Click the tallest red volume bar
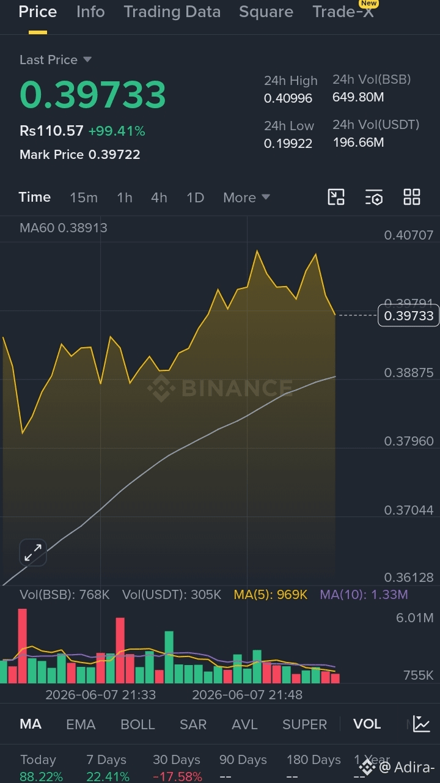This screenshot has width=440, height=783. coord(23,646)
